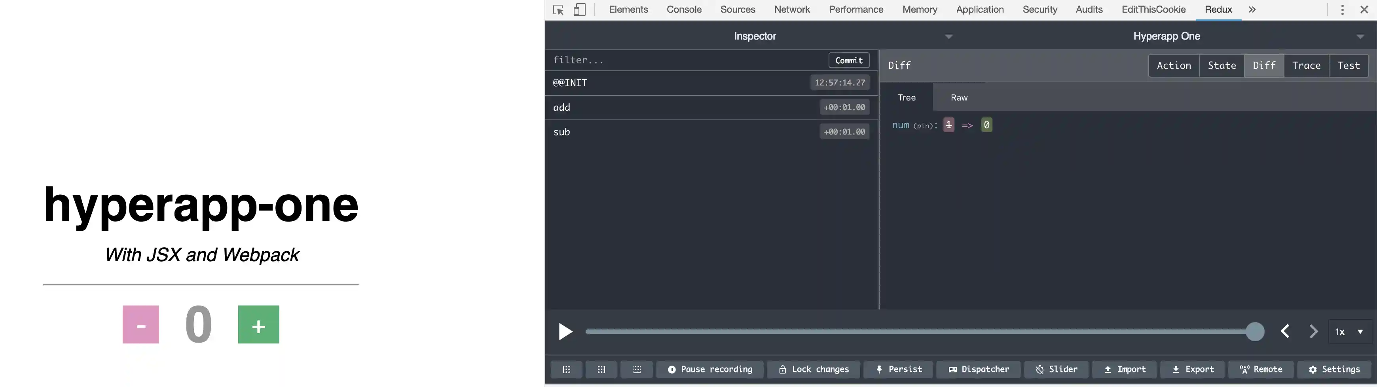Select the Redux tab
The height and width of the screenshot is (387, 1377).
(x=1218, y=9)
